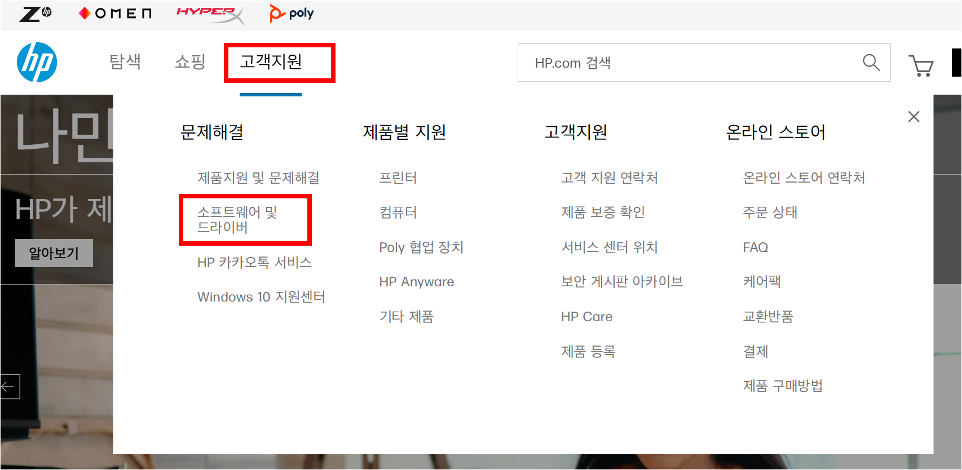Open 제품 구매방법 link

tap(783, 386)
